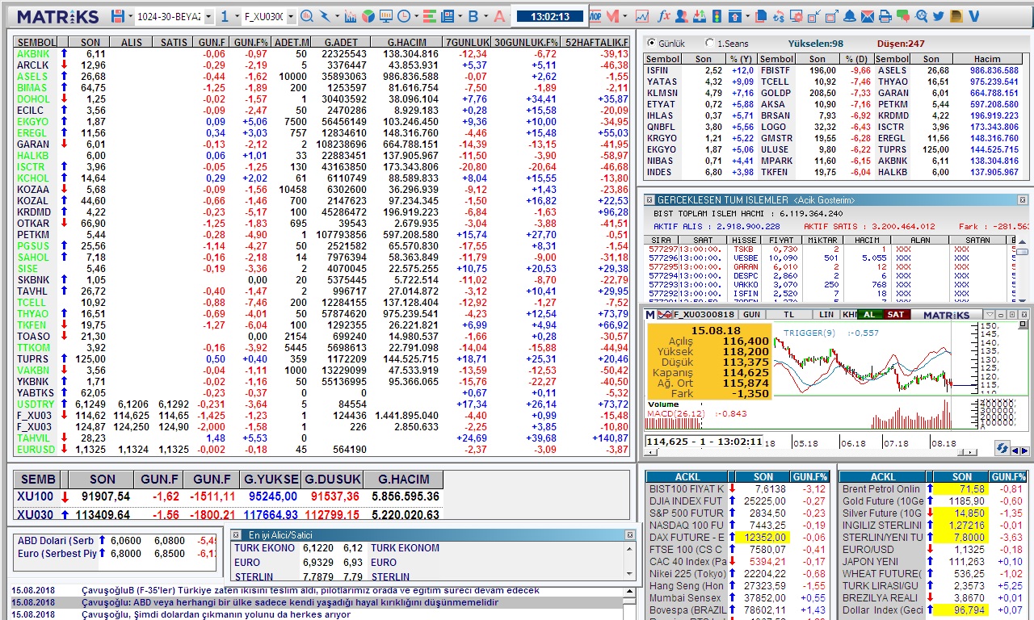Expand dropdown arrow next to save icon
Viewport: 1034px width, 620px height.
coord(130,16)
